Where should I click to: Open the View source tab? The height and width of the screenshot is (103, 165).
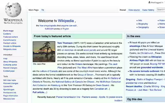[134, 10]
